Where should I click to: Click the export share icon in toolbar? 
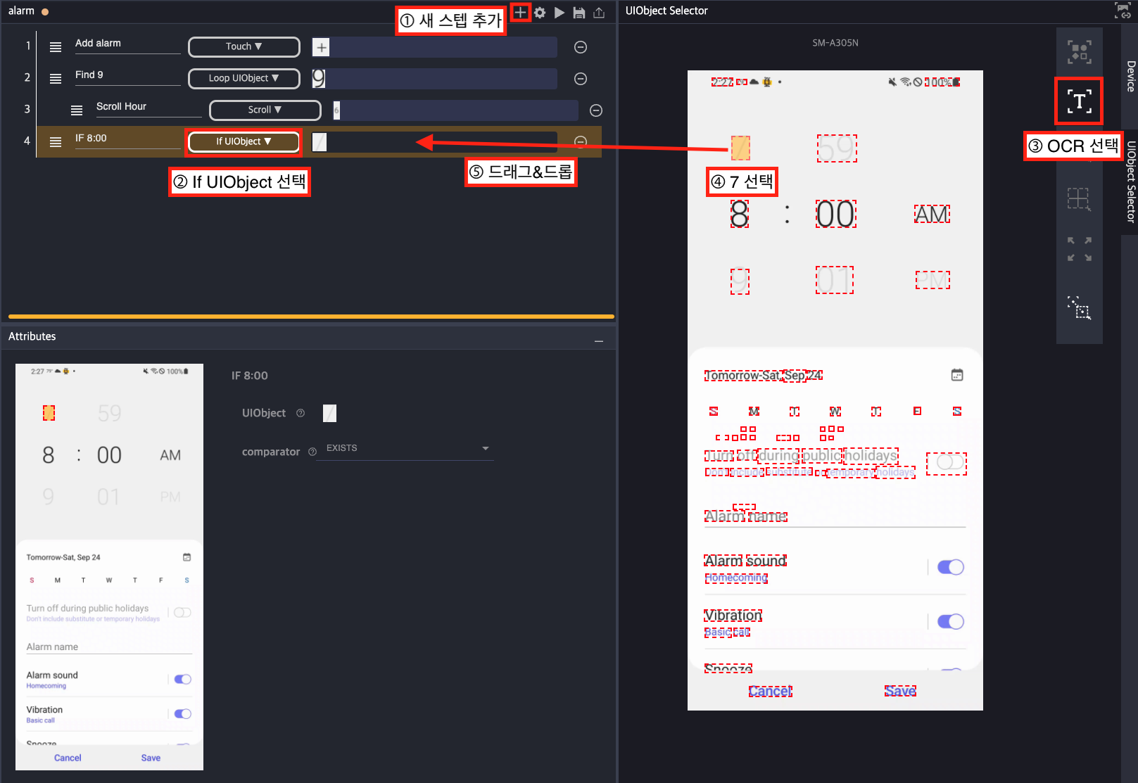point(599,13)
